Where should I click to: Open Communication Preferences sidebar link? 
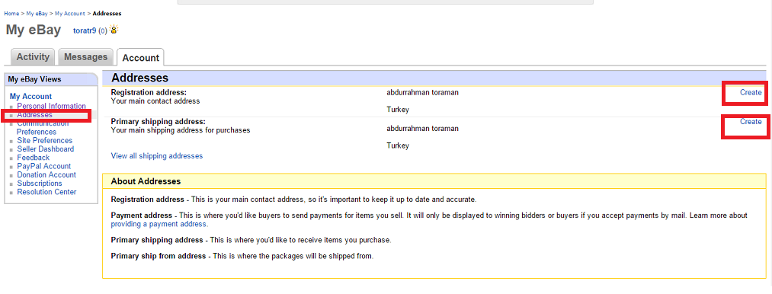point(43,127)
